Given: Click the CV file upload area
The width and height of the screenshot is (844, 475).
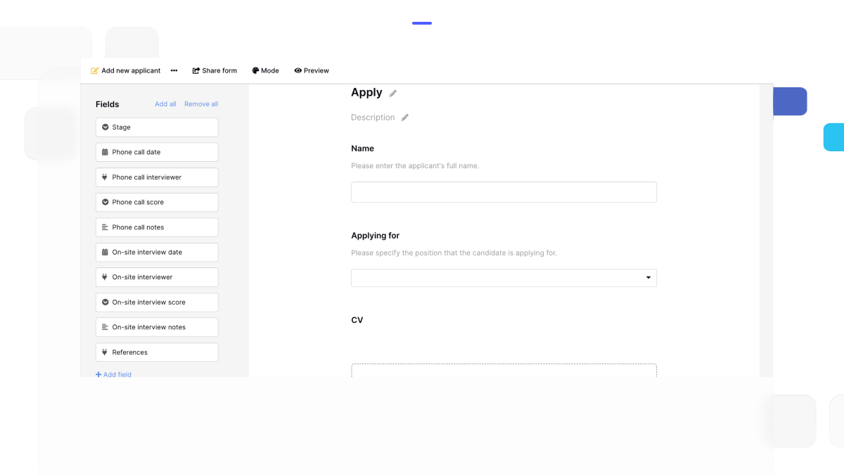Looking at the screenshot, I should click(x=504, y=370).
